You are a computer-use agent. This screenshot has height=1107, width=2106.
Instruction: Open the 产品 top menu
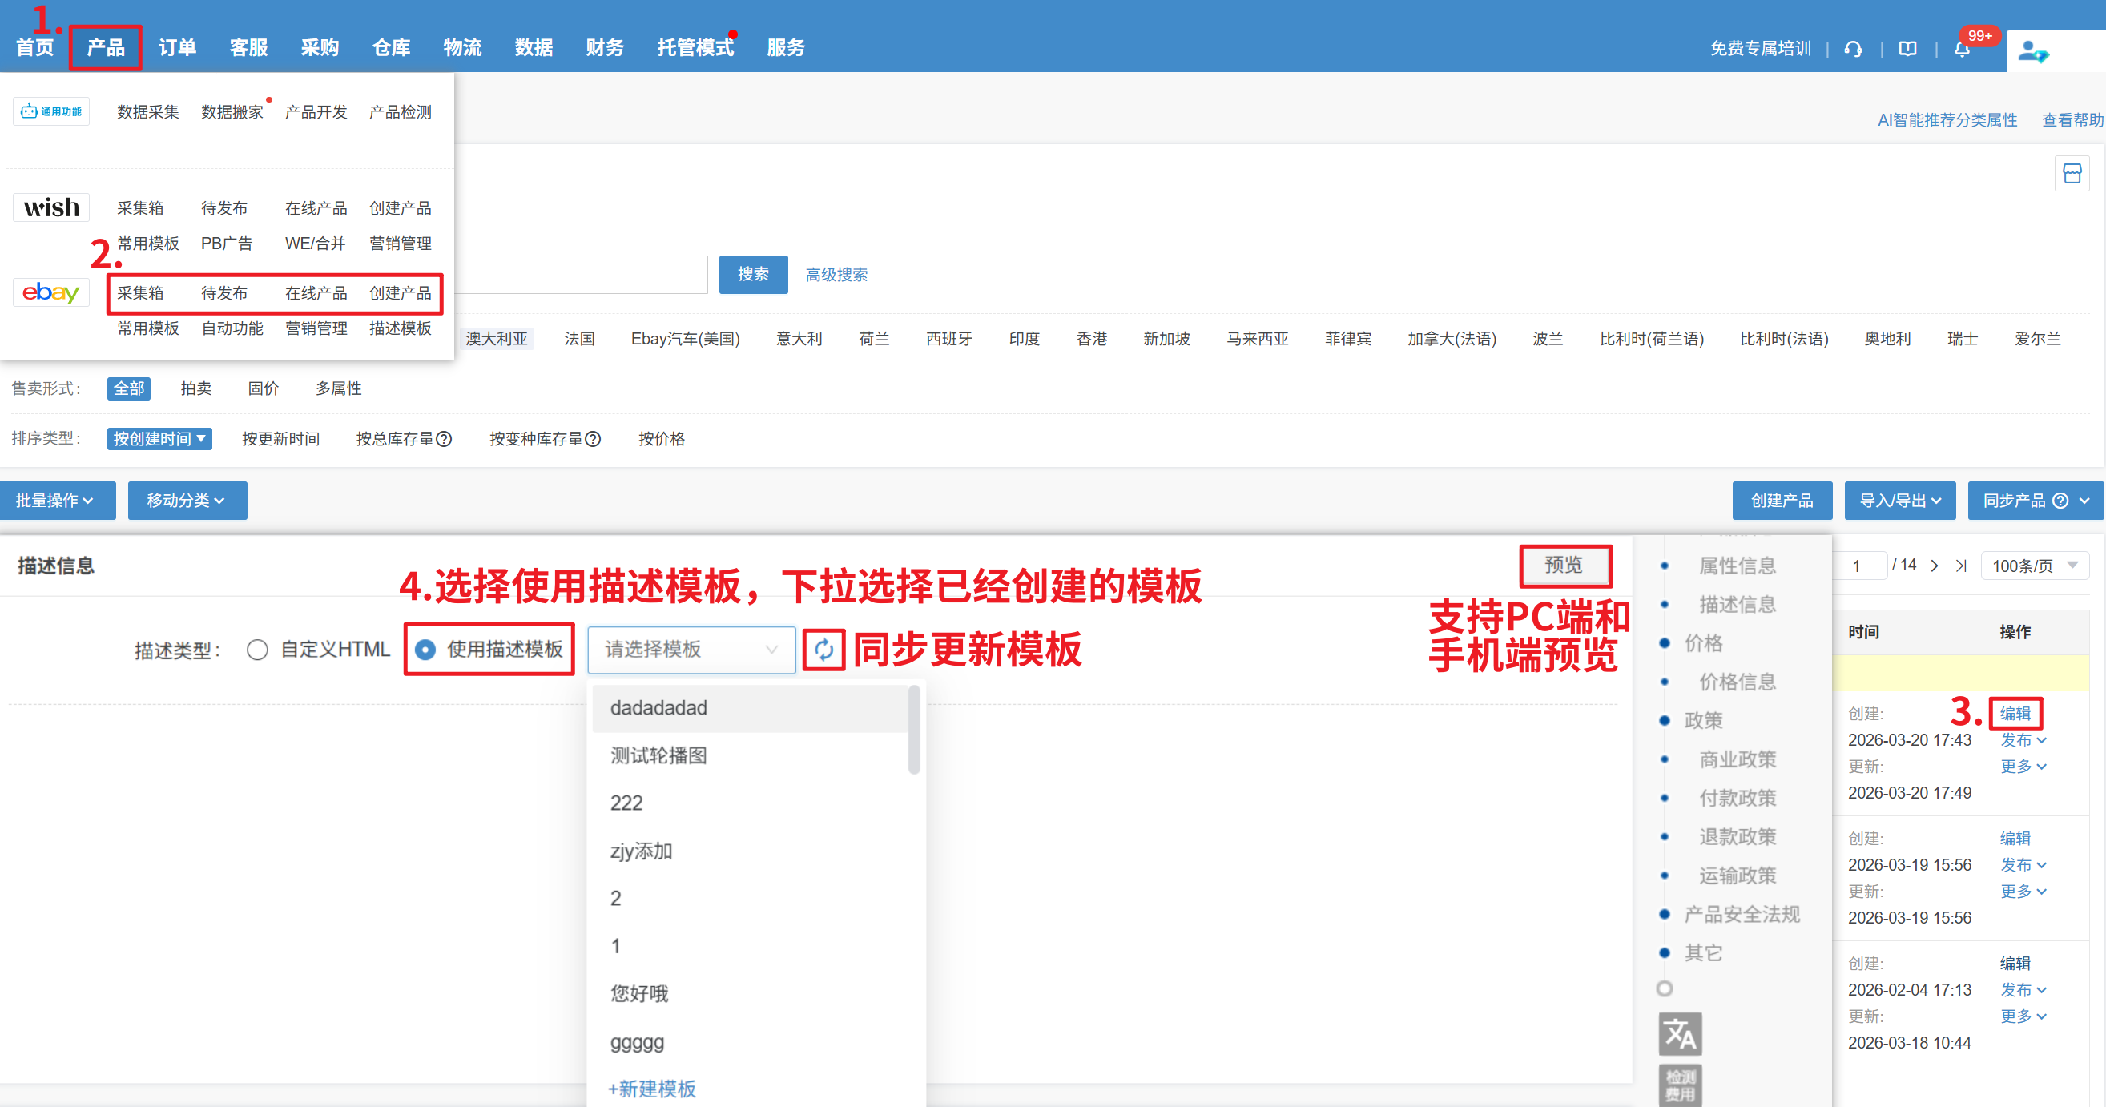[x=106, y=47]
